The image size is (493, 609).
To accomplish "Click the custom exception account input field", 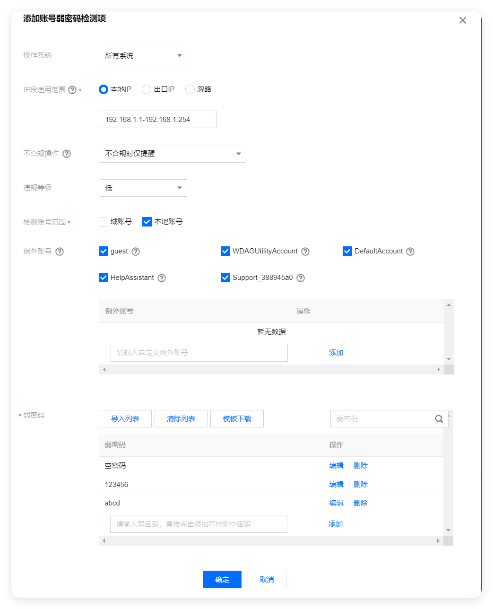I will point(199,353).
